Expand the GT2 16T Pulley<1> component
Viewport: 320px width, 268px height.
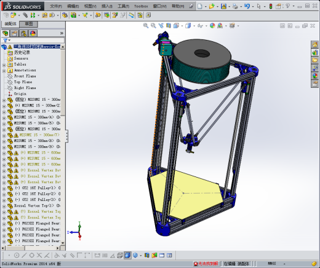(x=4, y=189)
